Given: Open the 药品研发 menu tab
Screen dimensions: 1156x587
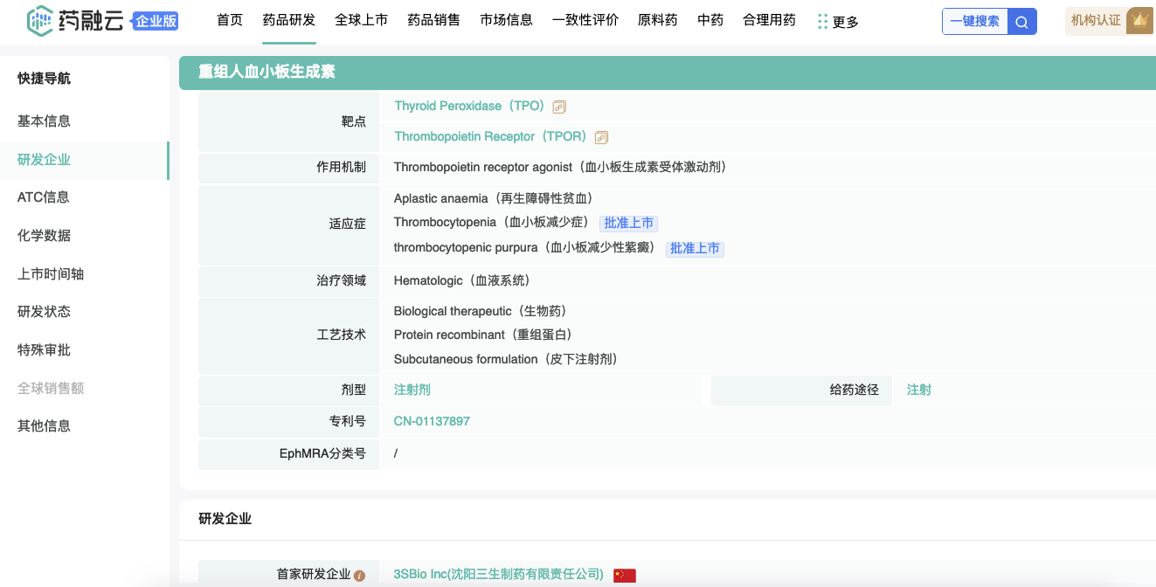Looking at the screenshot, I should [289, 20].
